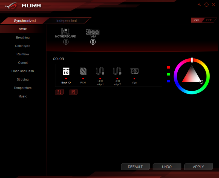
Task: Pick the blue preset color swatch
Action: [168, 81]
